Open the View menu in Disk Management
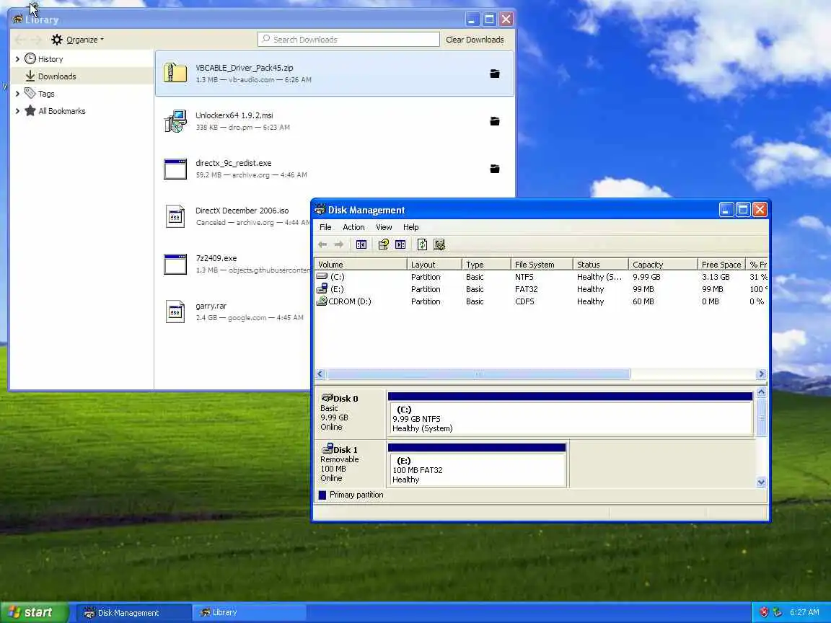 pyautogui.click(x=384, y=227)
